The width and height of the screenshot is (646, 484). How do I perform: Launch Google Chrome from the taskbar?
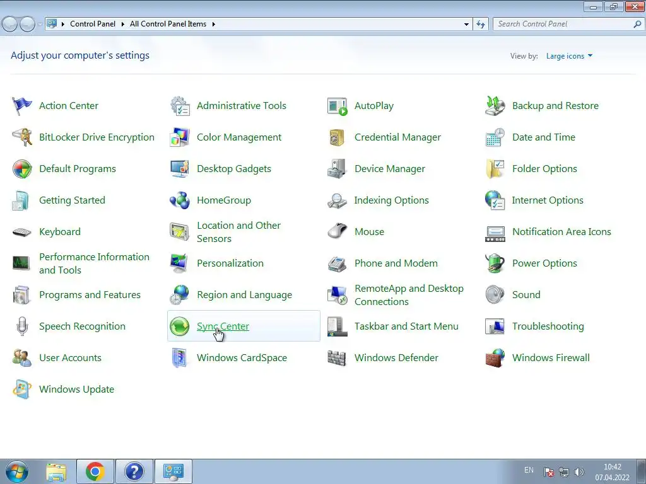point(95,471)
